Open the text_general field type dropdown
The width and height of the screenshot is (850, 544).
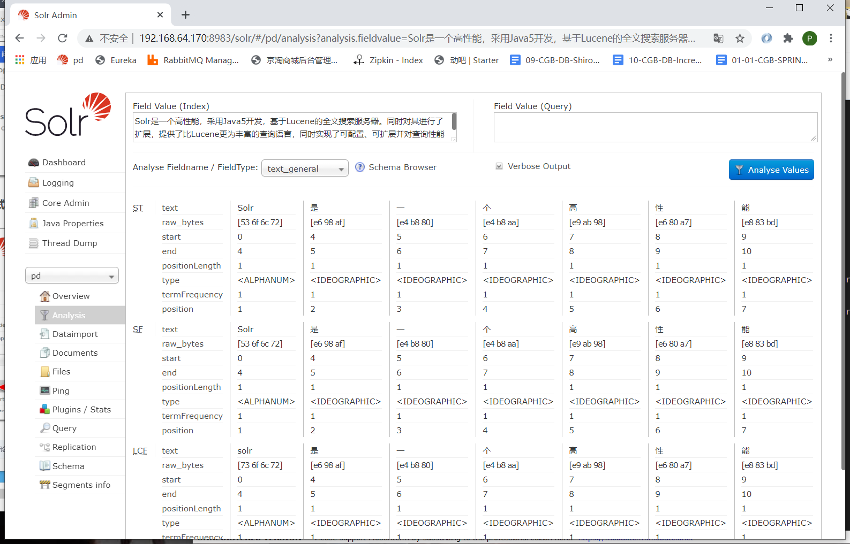tap(305, 168)
